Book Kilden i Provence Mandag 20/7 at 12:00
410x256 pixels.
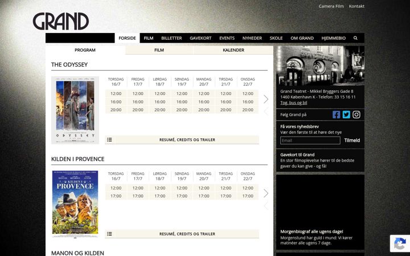click(204, 188)
